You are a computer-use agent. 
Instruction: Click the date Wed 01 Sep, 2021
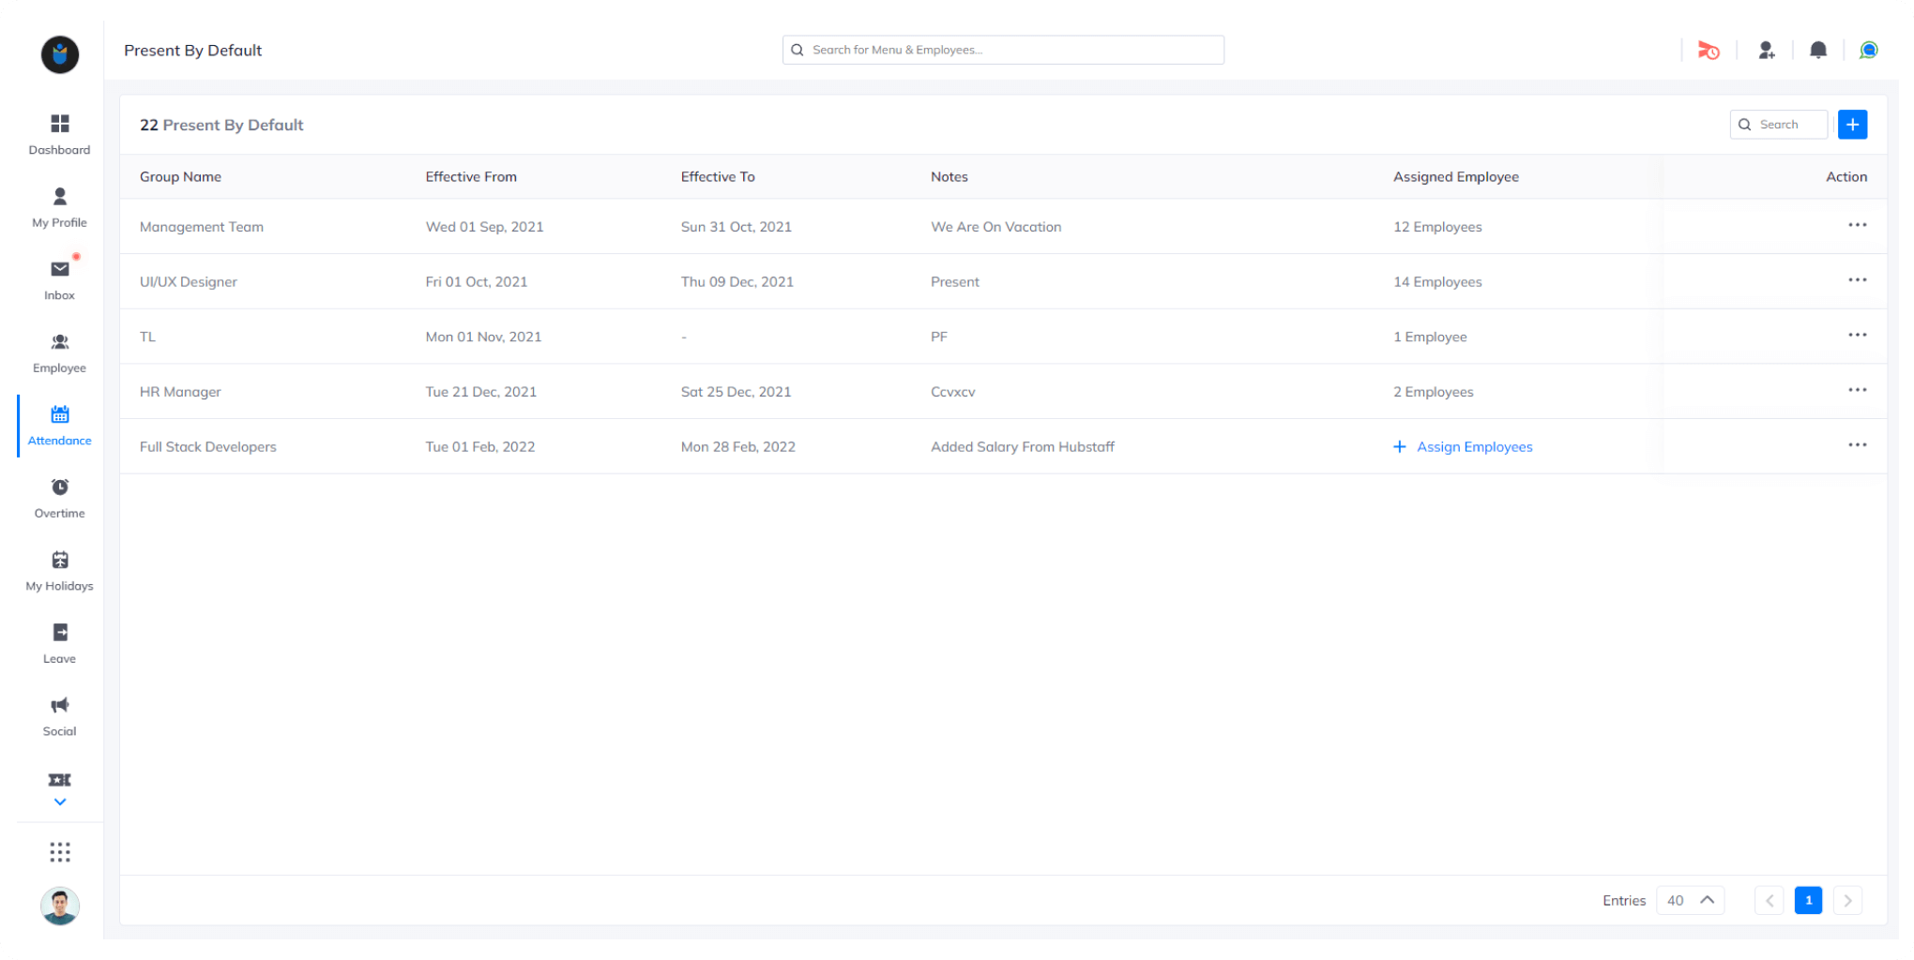click(x=484, y=227)
